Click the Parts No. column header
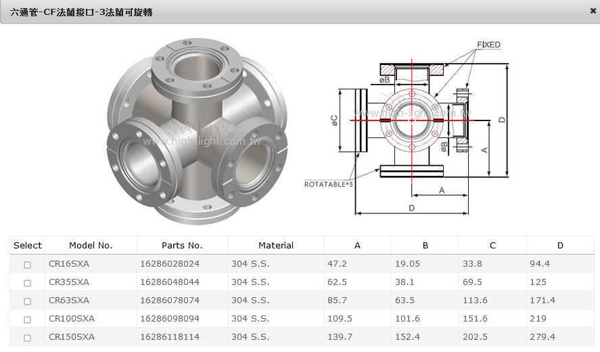Image resolution: width=600 pixels, height=352 pixels. pos(182,246)
